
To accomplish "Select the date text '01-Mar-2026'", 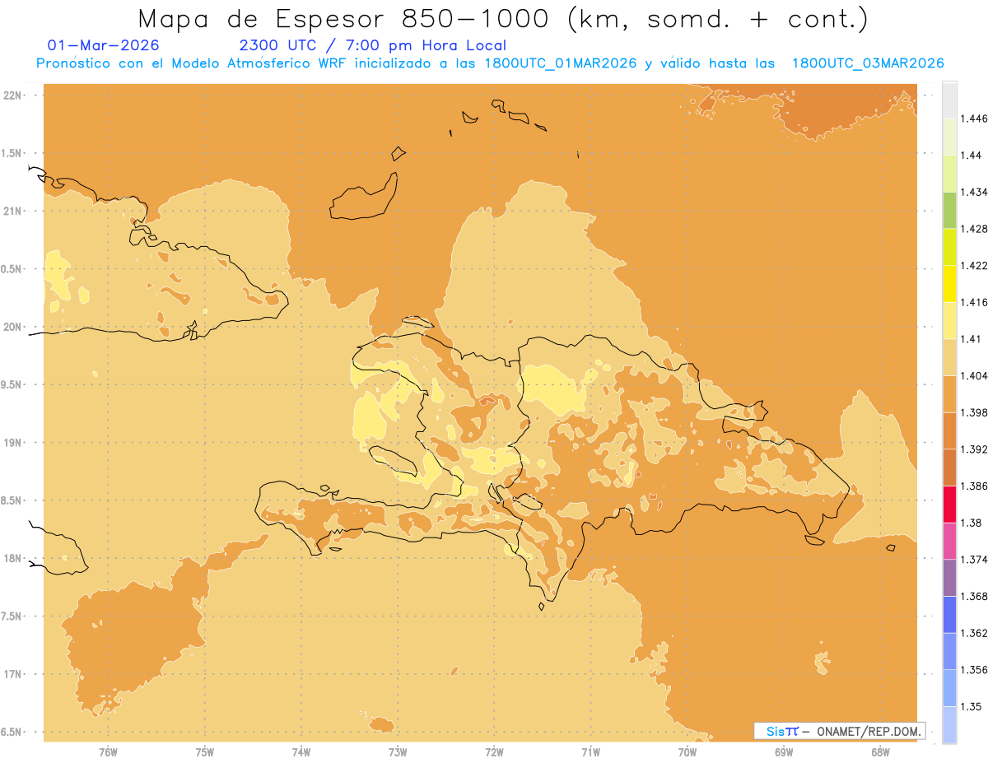I will [104, 46].
